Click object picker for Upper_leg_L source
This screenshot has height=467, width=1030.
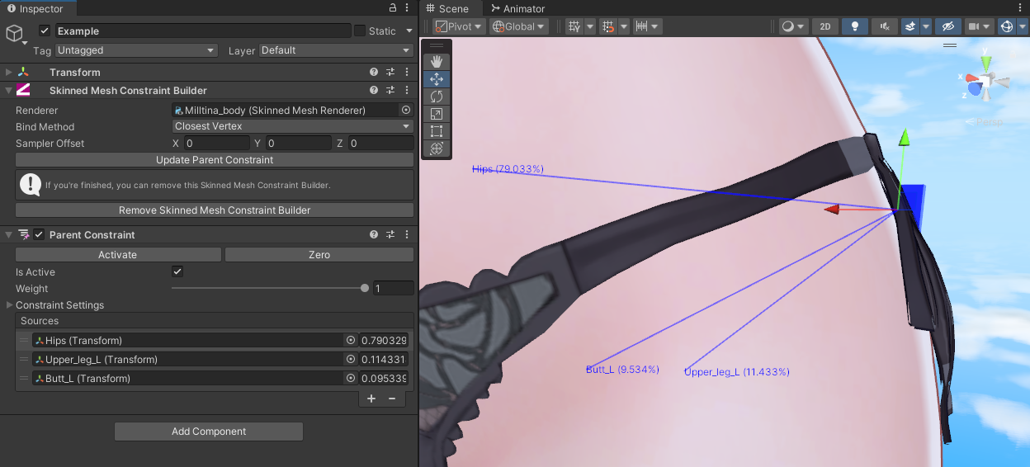click(x=351, y=359)
